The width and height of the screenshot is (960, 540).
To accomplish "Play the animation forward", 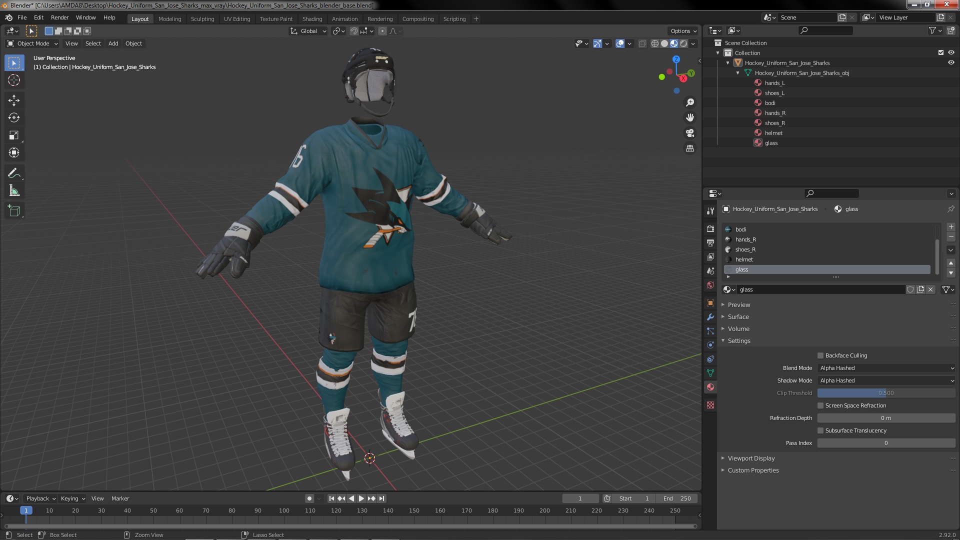I will 361,498.
